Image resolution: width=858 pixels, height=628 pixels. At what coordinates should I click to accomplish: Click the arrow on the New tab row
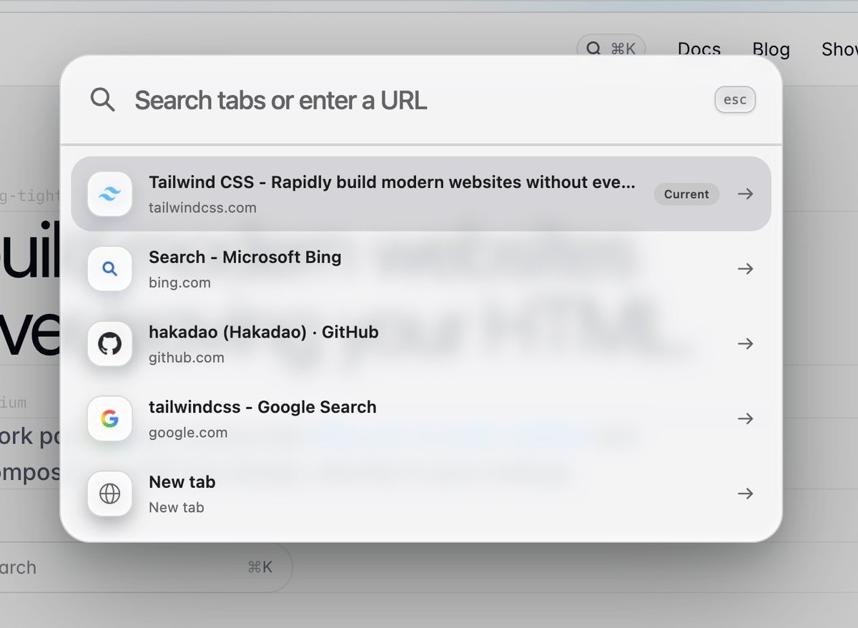tap(746, 494)
